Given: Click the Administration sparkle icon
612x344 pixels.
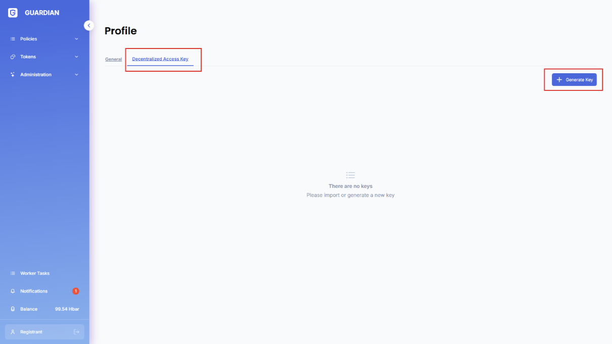Looking at the screenshot, I should (x=13, y=75).
